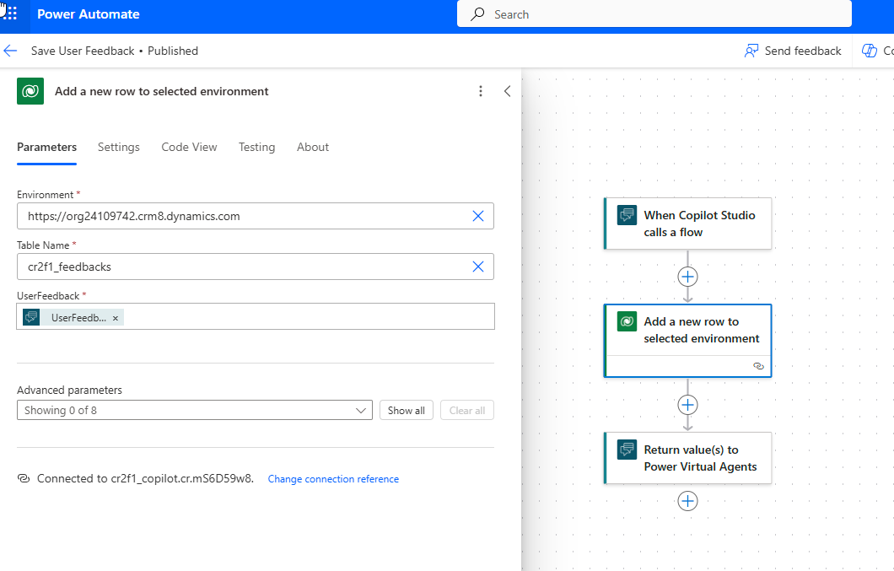Select the When Copilot Studio calls a flow card
894x571 pixels.
pos(687,224)
